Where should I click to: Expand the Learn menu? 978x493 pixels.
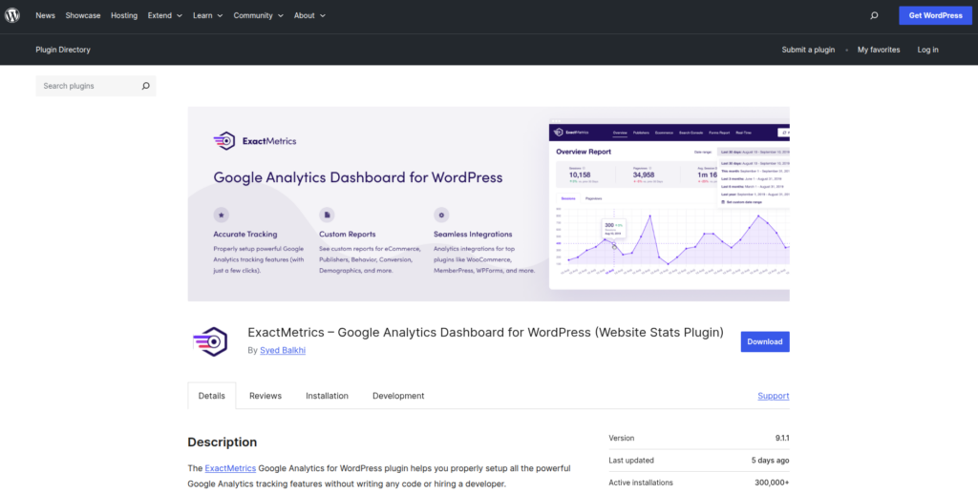207,15
